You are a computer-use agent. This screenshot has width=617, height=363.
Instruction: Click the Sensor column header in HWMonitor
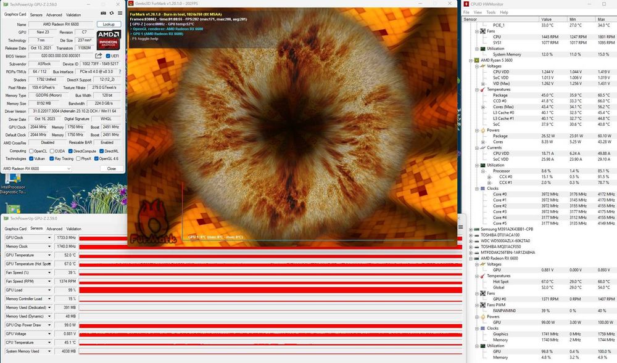(x=500, y=19)
